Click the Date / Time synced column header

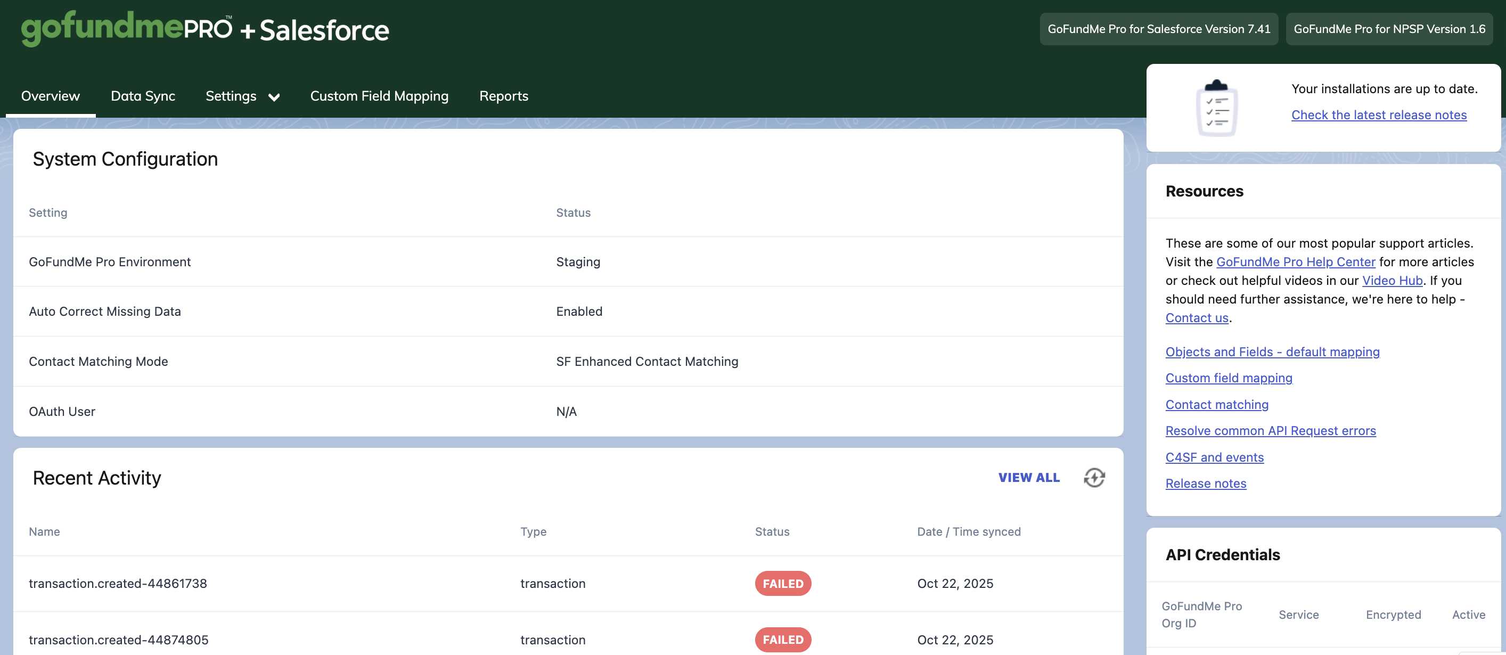coord(969,531)
